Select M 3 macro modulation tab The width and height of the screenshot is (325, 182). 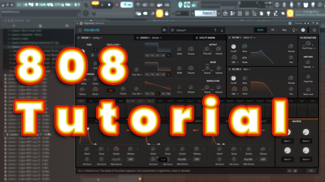pos(302,101)
